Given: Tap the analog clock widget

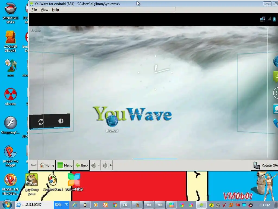Looking at the screenshot, I should (x=155, y=72).
